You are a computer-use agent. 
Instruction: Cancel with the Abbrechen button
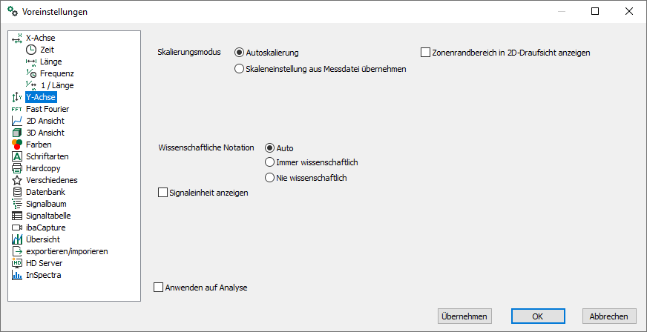609,316
